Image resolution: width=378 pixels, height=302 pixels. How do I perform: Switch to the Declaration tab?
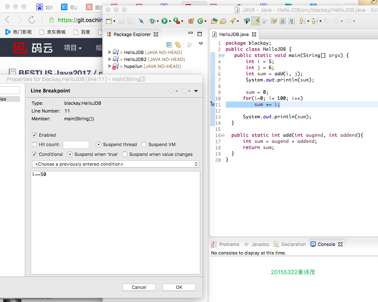click(290, 244)
